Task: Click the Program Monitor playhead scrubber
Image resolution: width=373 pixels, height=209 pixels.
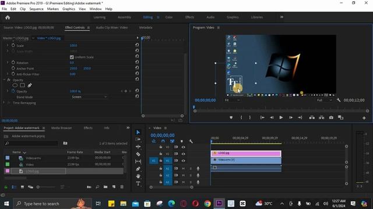Action: coord(194,107)
